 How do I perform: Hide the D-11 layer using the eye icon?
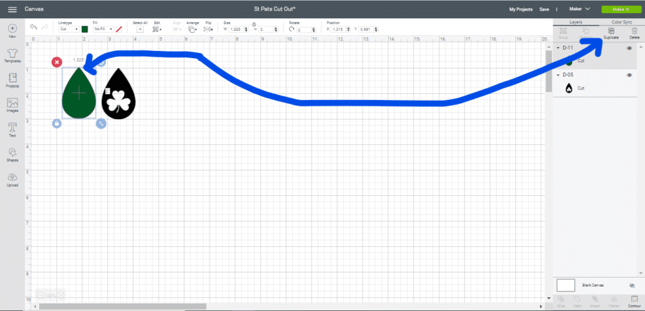pos(629,48)
